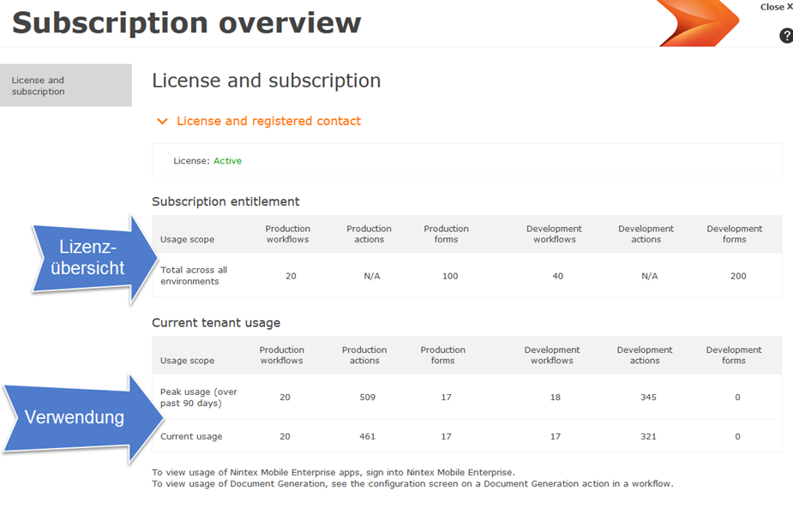Click Development forms header in tenant usage table
This screenshot has width=793, height=508.
[x=734, y=356]
